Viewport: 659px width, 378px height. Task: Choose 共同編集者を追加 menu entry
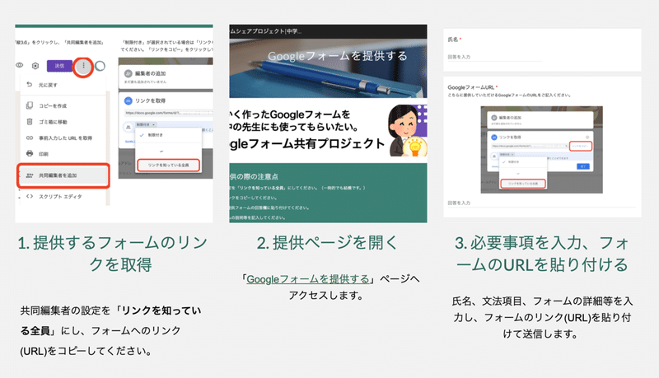pos(63,175)
